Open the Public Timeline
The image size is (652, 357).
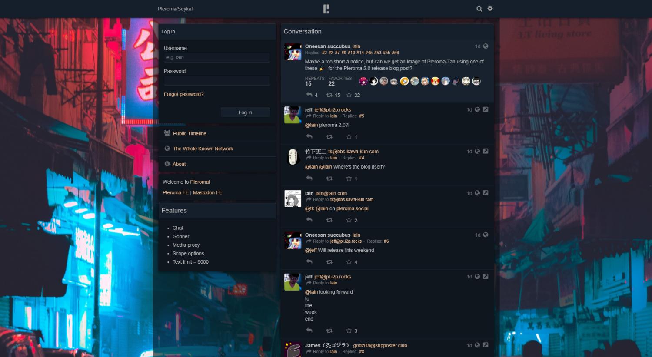tap(190, 133)
